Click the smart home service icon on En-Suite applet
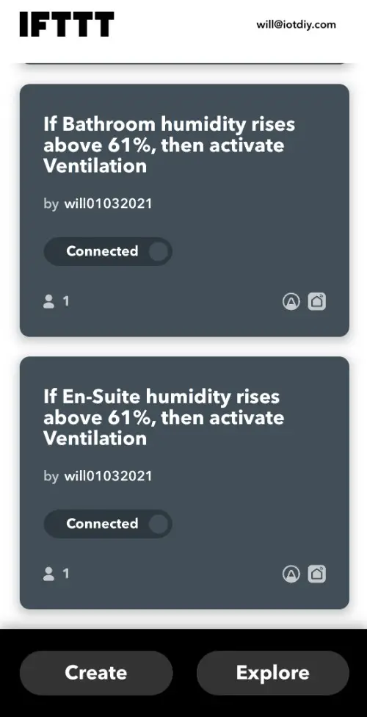Screen dimensions: 367x717 tap(317, 574)
